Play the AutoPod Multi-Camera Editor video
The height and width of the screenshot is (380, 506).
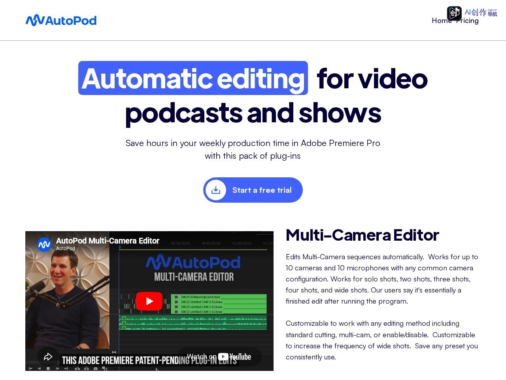click(149, 301)
